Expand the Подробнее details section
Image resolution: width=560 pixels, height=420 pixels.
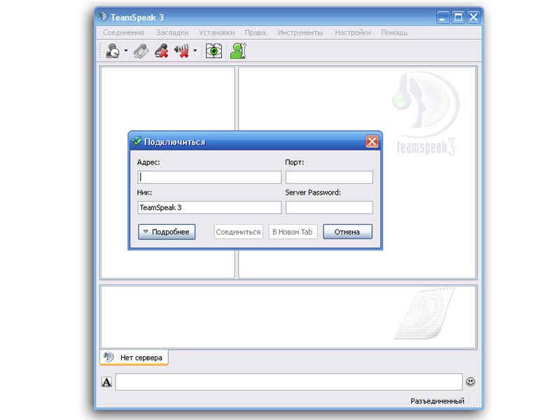[x=166, y=232]
